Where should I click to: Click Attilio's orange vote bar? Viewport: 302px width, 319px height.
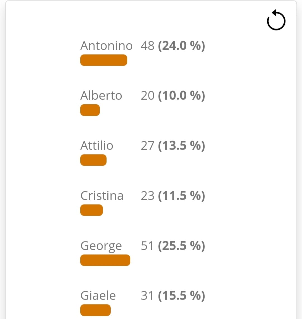click(x=93, y=160)
